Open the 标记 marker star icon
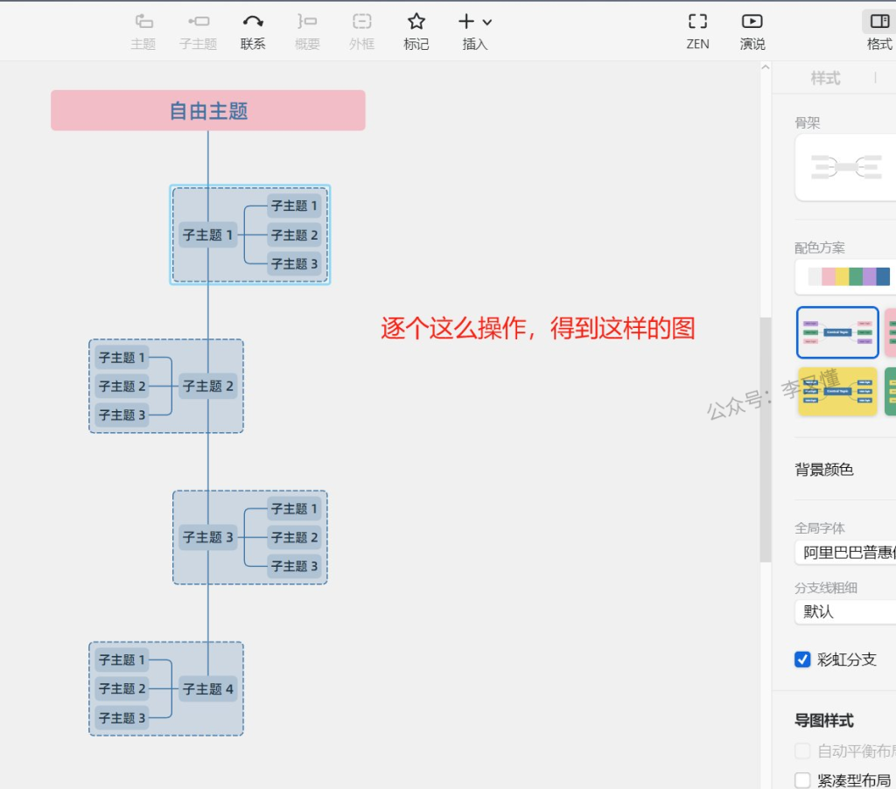Image resolution: width=896 pixels, height=789 pixels. pyautogui.click(x=416, y=23)
